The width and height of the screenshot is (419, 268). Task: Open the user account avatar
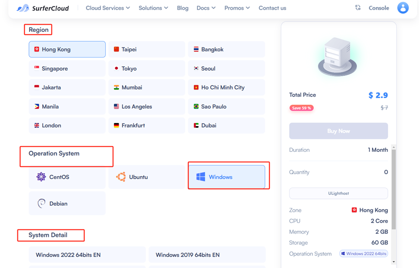[403, 8]
